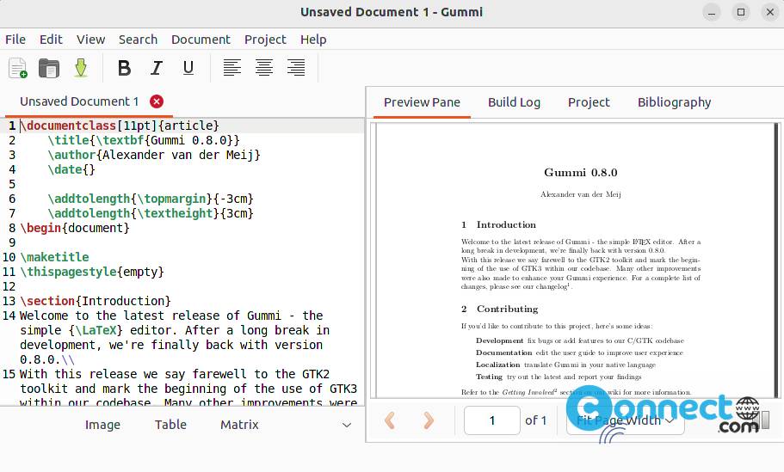Open the View menu
Viewport: 784px width, 472px height.
[x=90, y=40]
